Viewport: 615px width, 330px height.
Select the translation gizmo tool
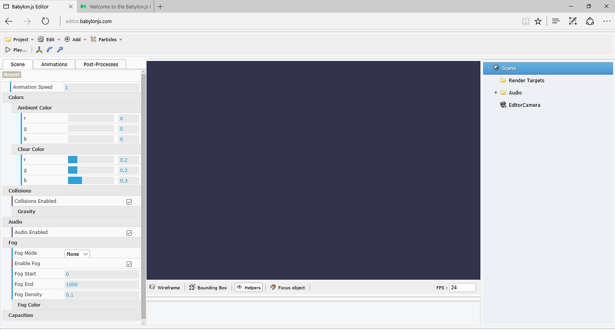tap(39, 50)
